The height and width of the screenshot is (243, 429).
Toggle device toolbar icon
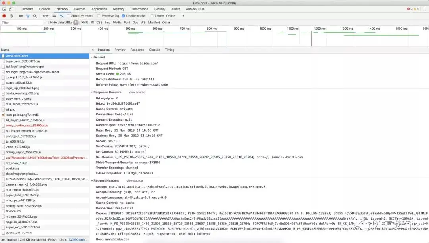click(11, 9)
